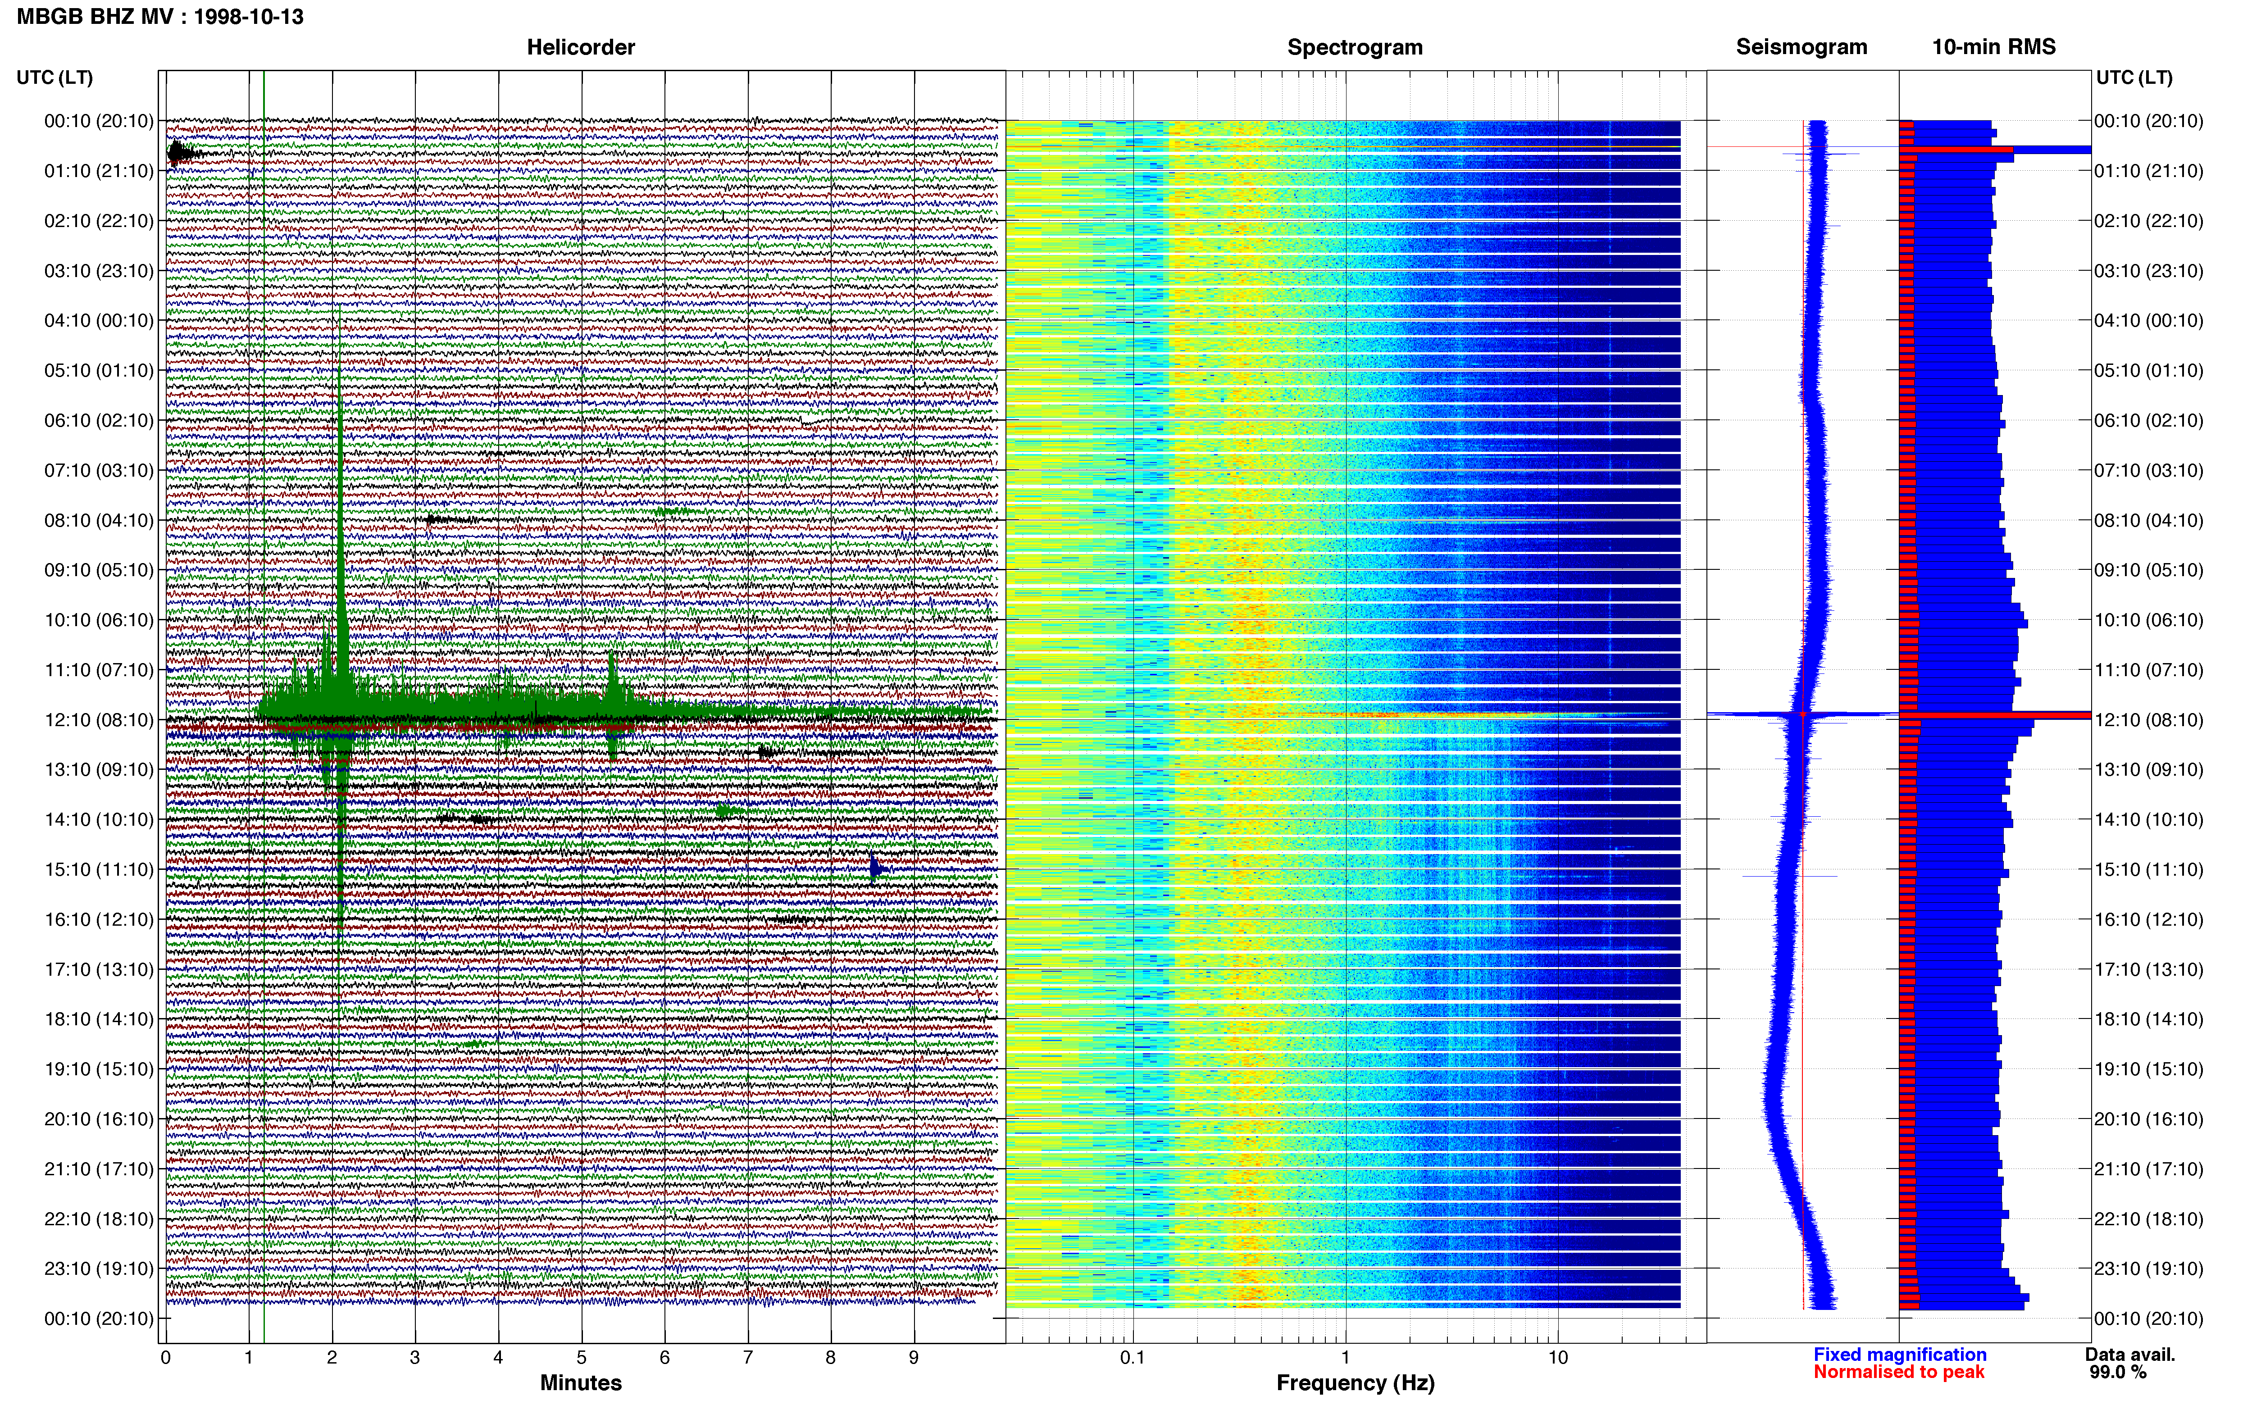Screen dimensions: 2261x1414
Task: Click left time label 22:10 (18:10)
Action: 98,1218
